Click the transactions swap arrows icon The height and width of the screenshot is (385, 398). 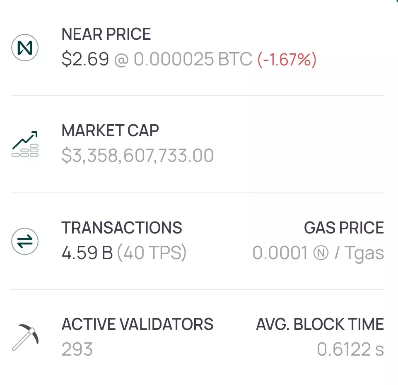[25, 241]
